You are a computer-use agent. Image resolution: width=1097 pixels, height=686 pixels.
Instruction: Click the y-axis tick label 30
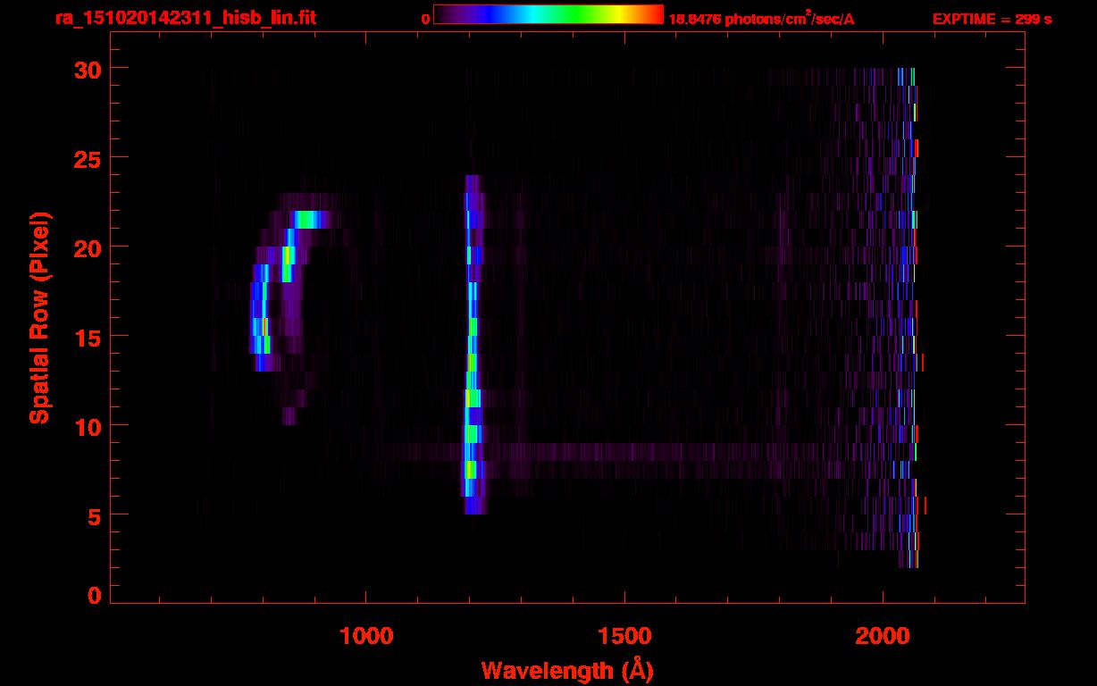click(86, 69)
